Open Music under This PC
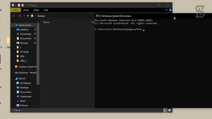This screenshot has height=119, width=212. [x=23, y=101]
